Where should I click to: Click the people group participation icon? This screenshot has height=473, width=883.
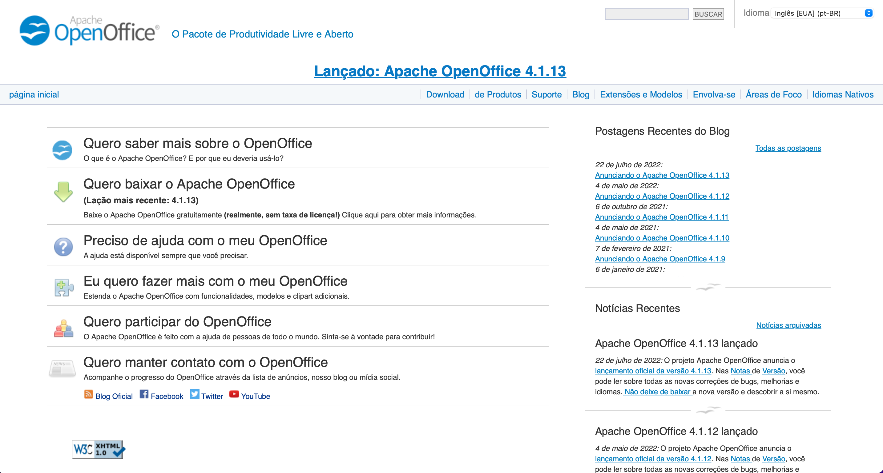(x=63, y=328)
